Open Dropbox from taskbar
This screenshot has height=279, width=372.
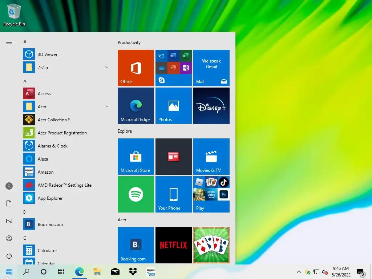tap(133, 272)
